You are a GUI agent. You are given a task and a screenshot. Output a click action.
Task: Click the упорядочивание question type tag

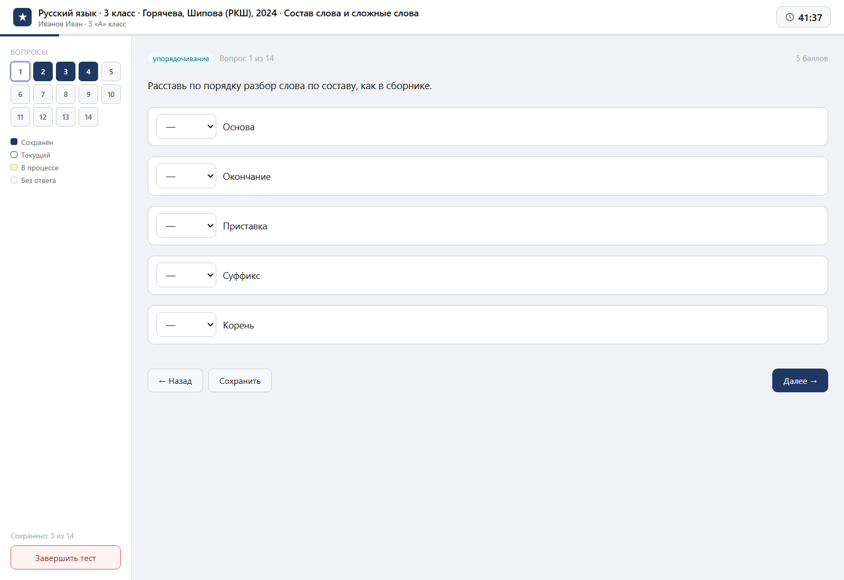(181, 59)
